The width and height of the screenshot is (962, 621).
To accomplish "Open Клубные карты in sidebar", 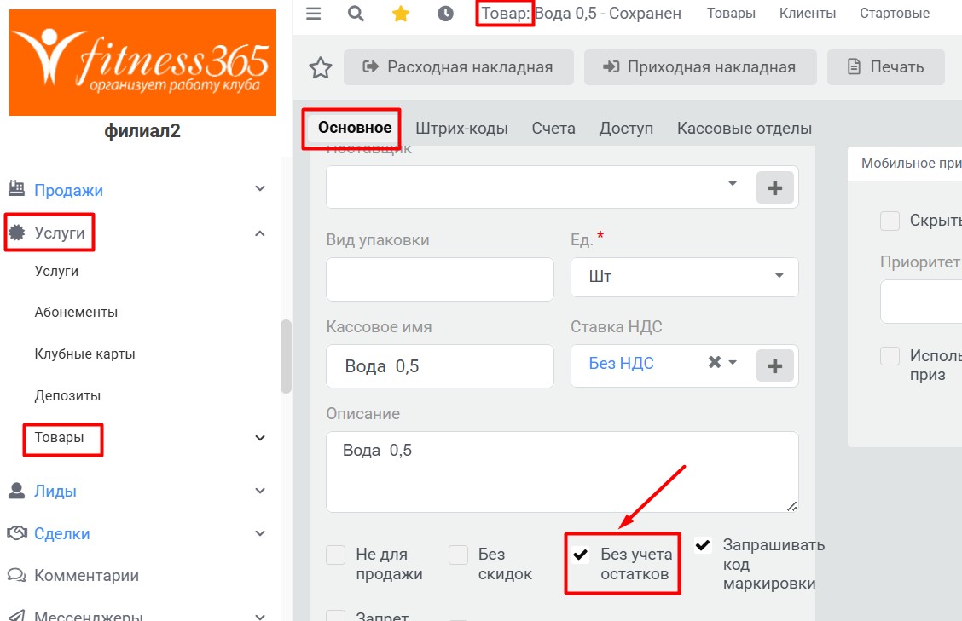I will click(84, 354).
